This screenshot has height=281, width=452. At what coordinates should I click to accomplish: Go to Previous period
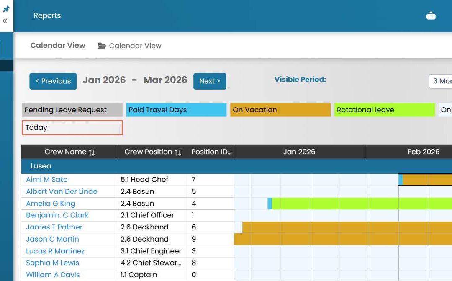(x=53, y=81)
